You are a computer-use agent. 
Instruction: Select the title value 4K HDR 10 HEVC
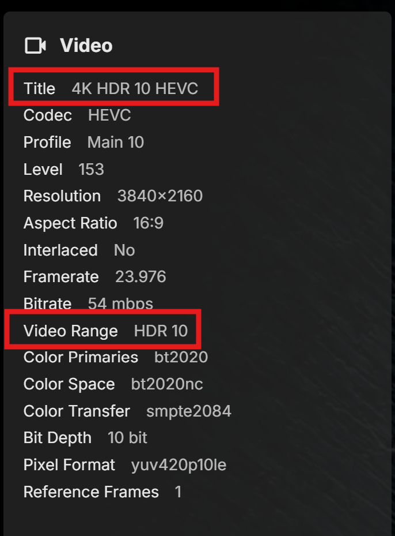[x=135, y=88]
